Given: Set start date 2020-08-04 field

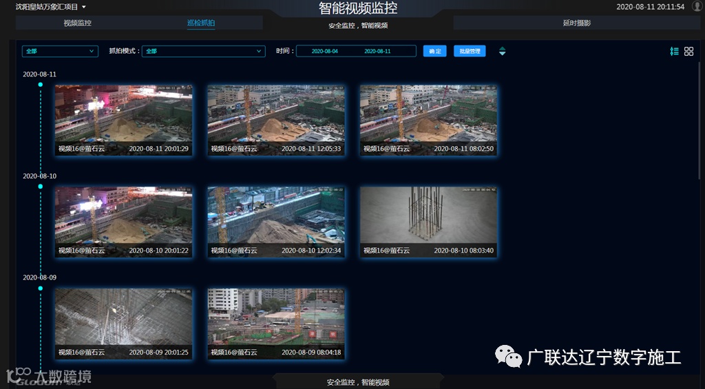Looking at the screenshot, I should (325, 51).
